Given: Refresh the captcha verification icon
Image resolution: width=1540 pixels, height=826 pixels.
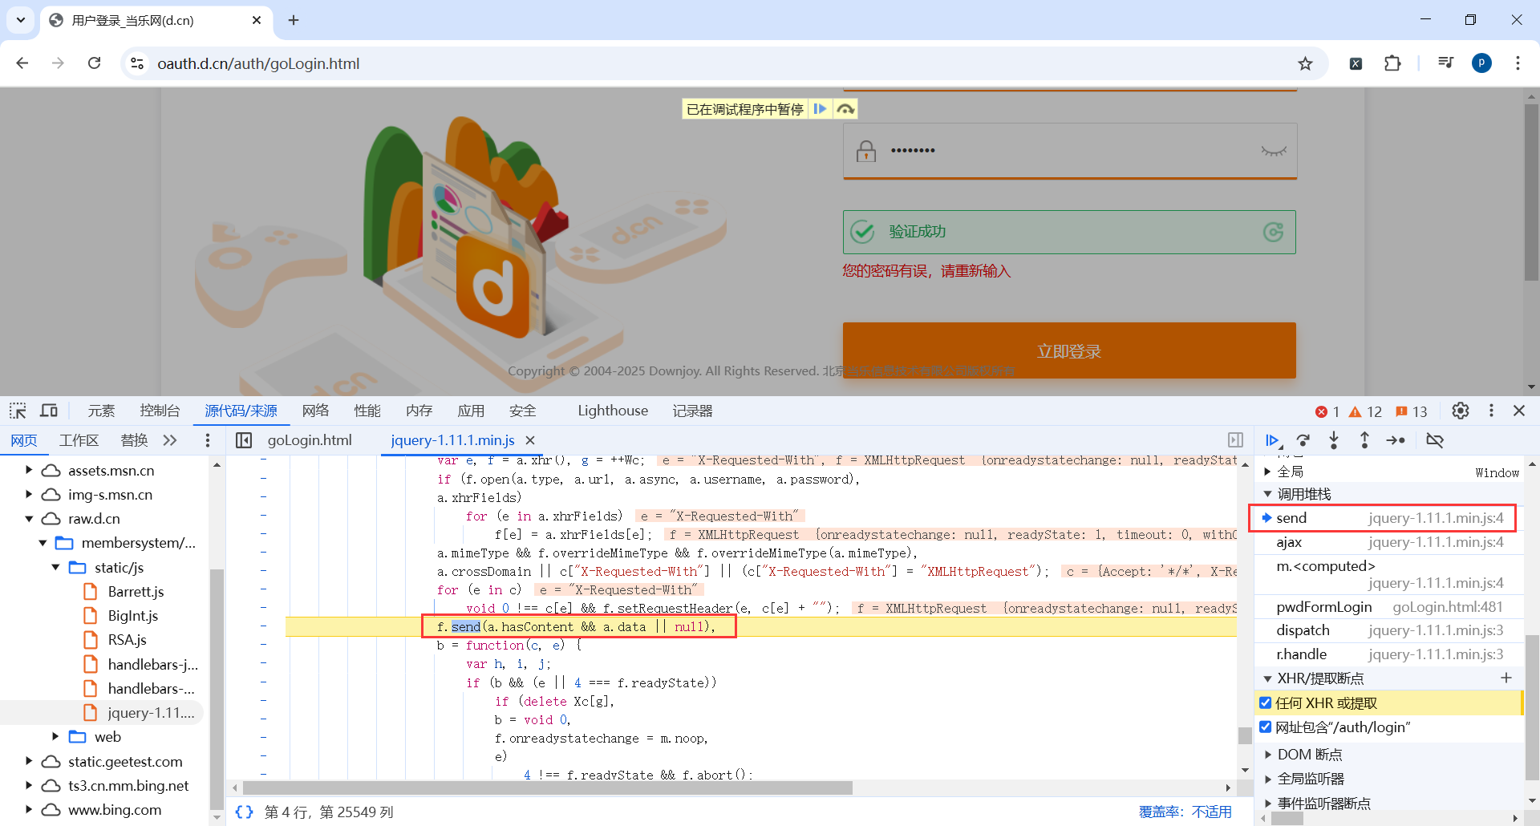Looking at the screenshot, I should (x=1273, y=232).
